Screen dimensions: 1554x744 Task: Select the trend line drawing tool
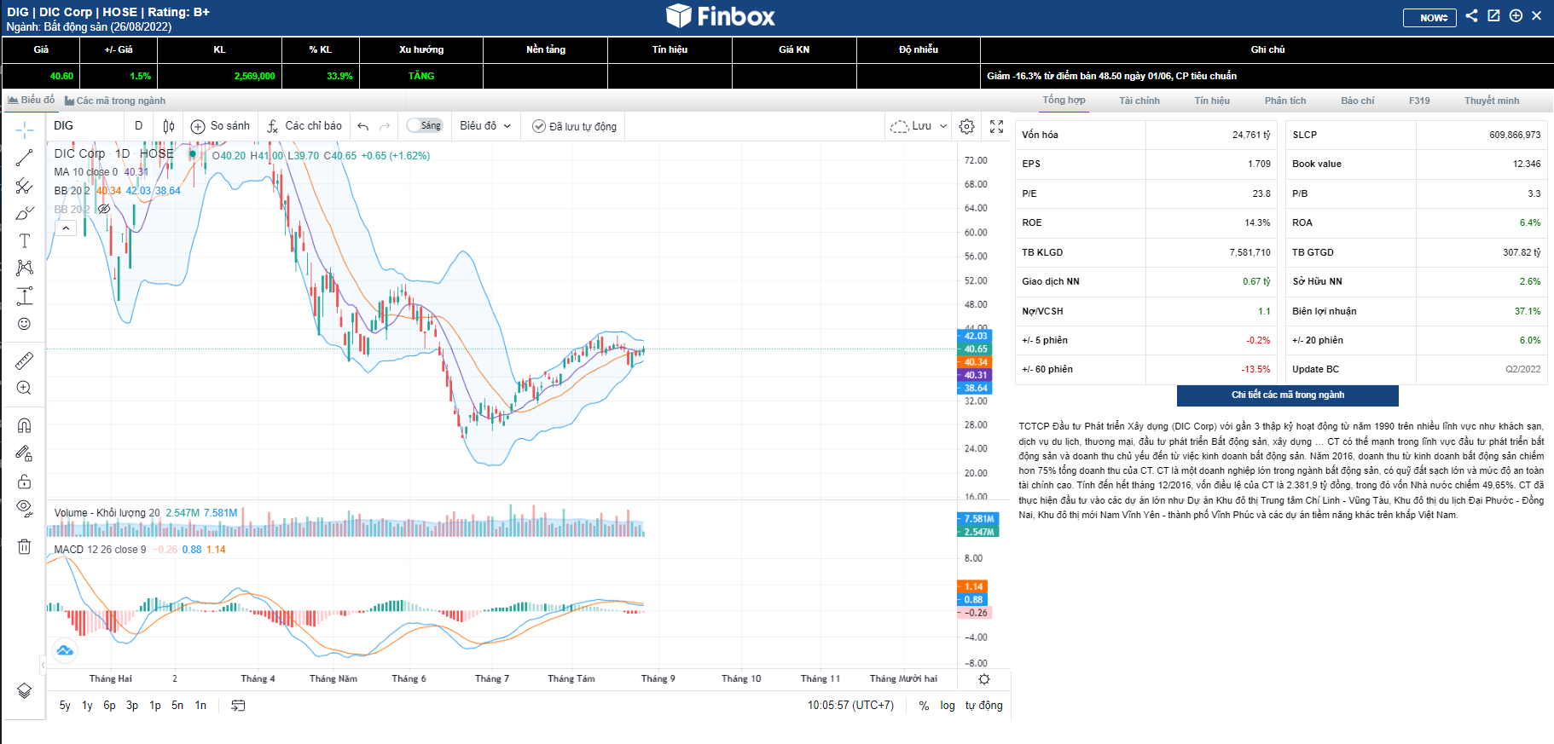click(x=24, y=158)
